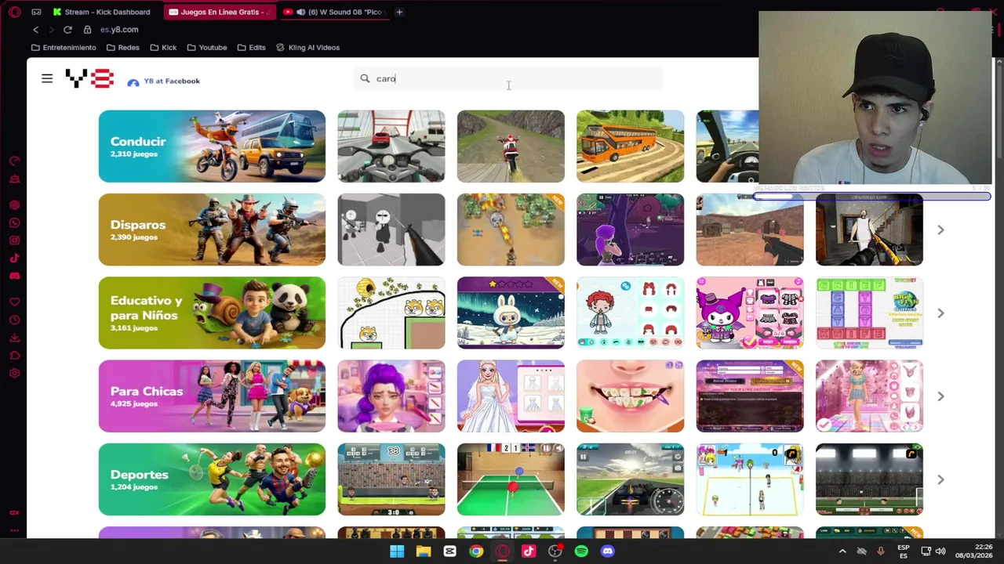The image size is (1004, 564).
Task: Open Y8 at Facebook link
Action: pos(164,81)
